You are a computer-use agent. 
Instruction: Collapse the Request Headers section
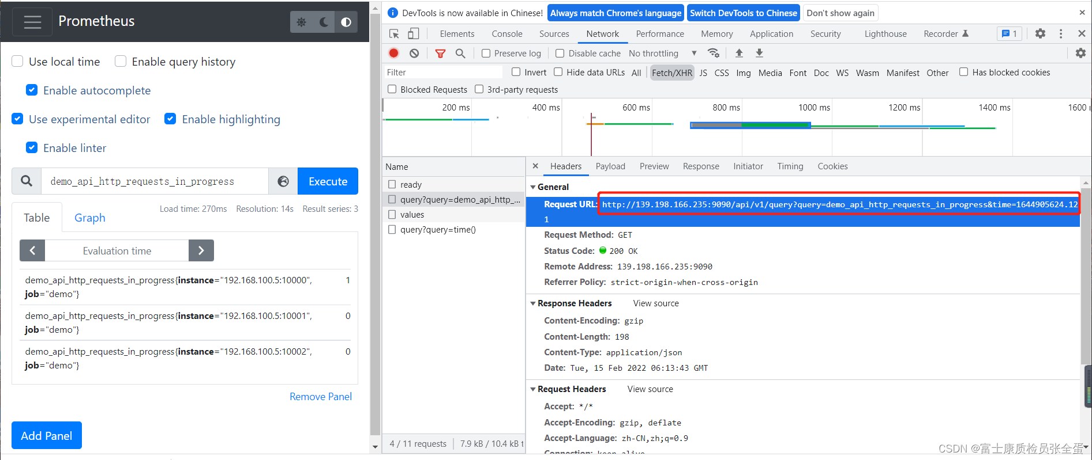(x=533, y=389)
